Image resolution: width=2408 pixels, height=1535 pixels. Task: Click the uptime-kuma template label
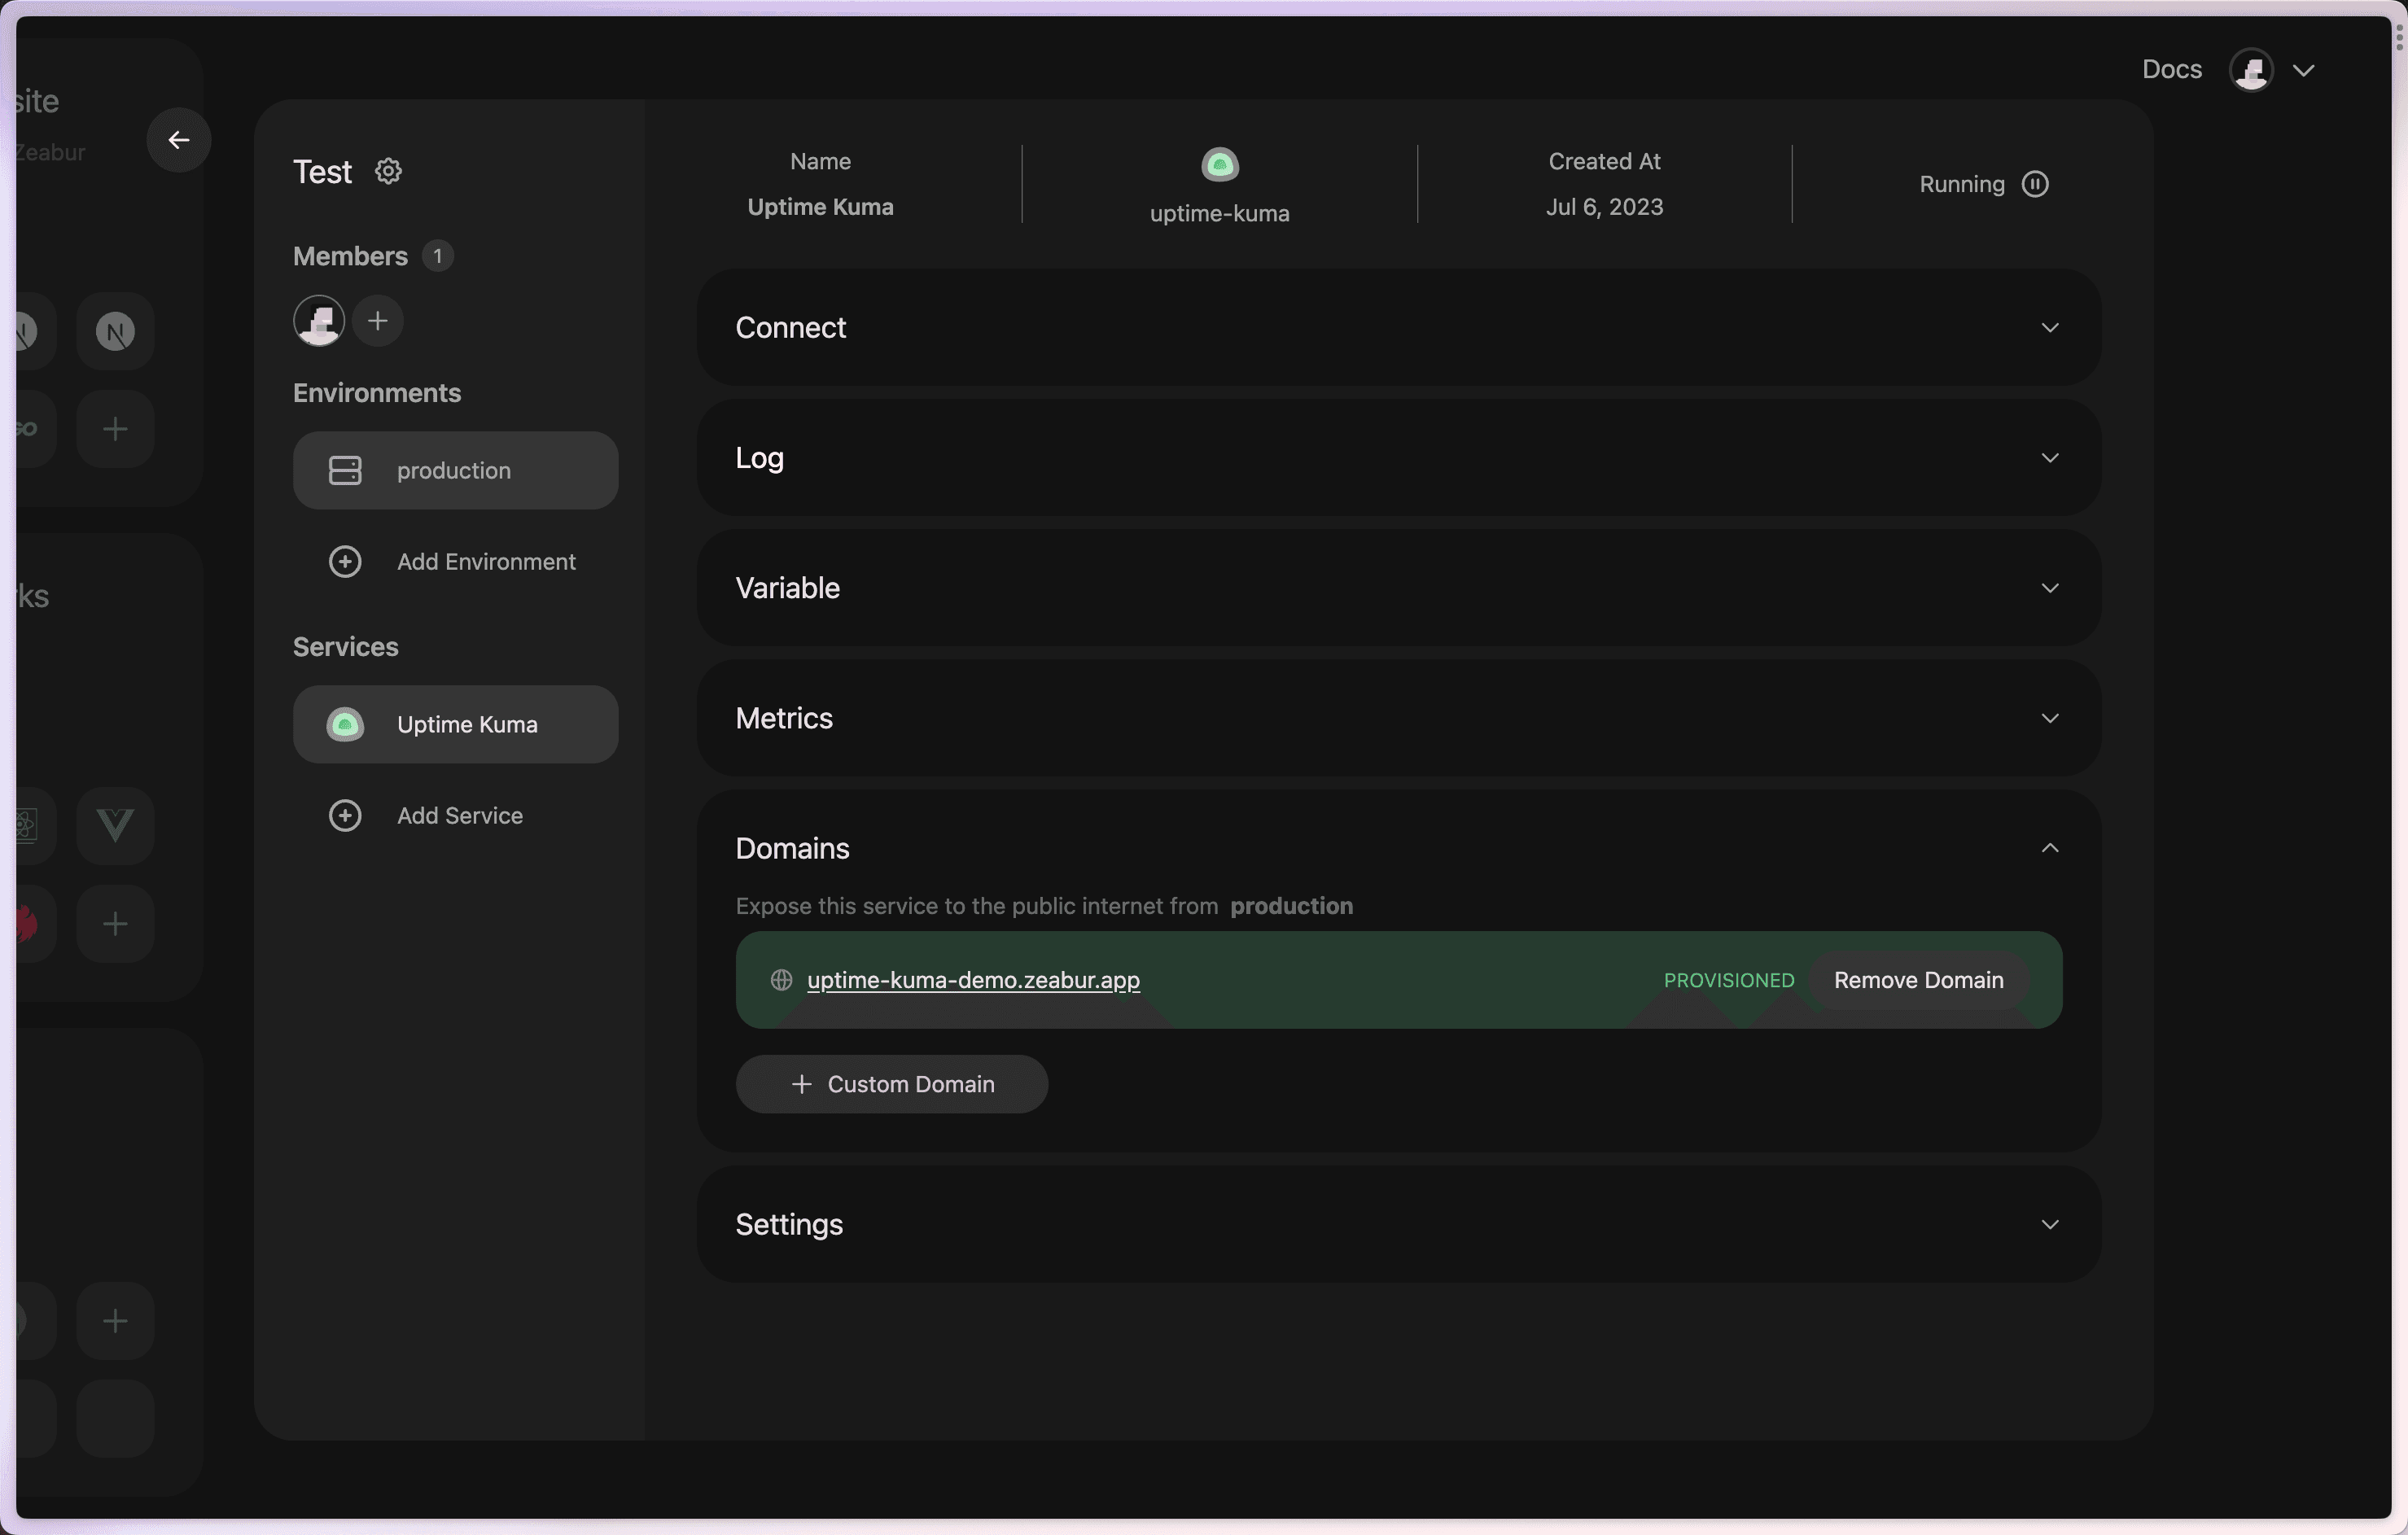[1219, 213]
